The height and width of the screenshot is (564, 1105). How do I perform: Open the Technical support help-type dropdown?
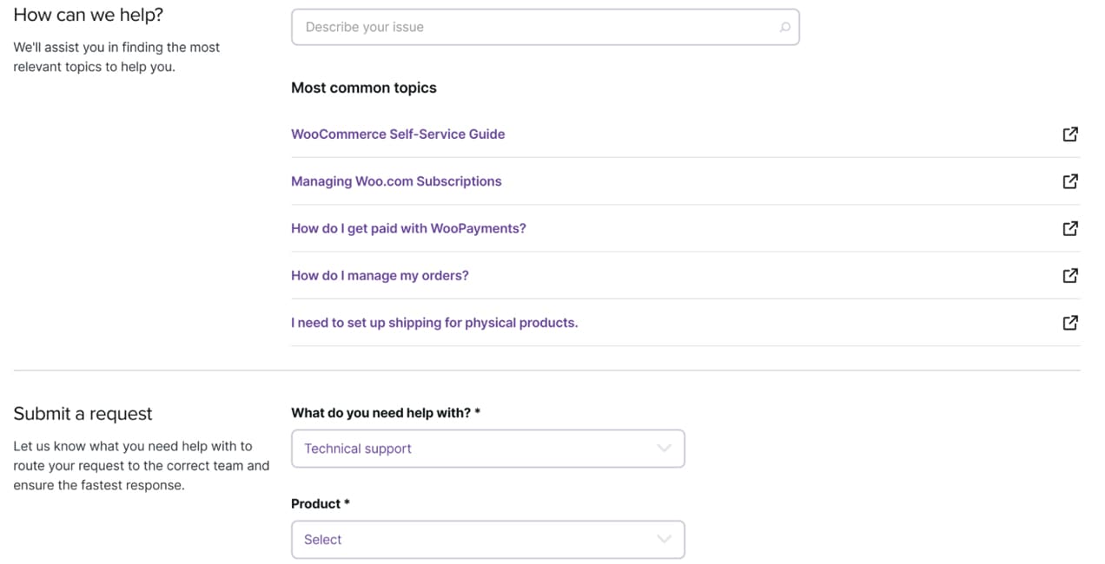tap(487, 449)
